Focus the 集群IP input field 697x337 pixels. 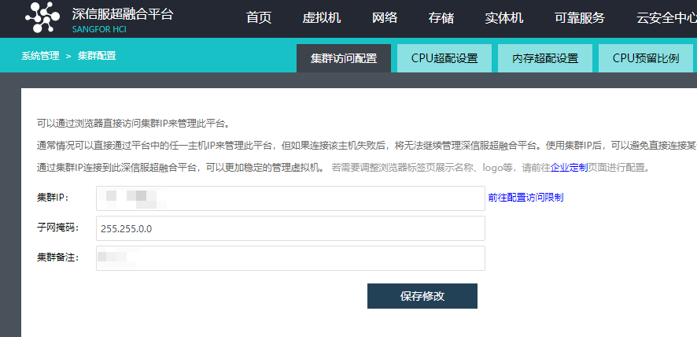coord(290,198)
